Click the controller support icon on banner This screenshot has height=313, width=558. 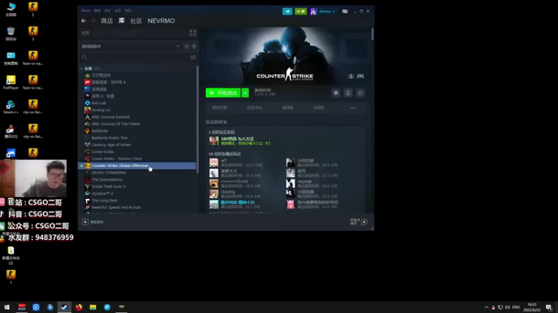(x=360, y=77)
